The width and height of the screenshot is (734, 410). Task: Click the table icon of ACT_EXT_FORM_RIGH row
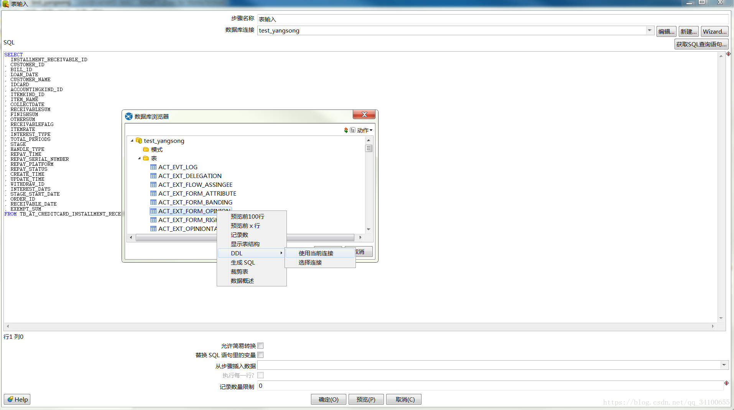153,220
